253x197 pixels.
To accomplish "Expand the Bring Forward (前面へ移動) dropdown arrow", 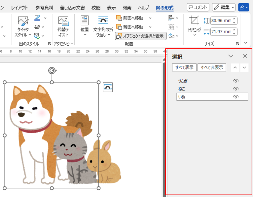I will tap(150, 18).
